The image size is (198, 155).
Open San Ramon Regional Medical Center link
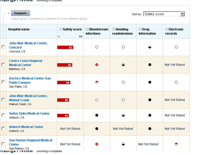click(30, 142)
